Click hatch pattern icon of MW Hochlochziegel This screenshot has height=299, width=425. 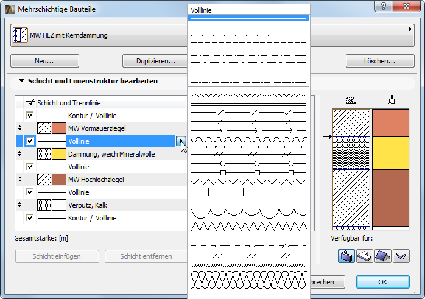coord(44,180)
